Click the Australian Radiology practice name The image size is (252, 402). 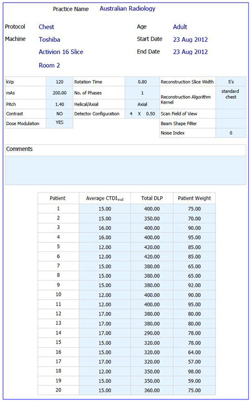click(x=128, y=9)
